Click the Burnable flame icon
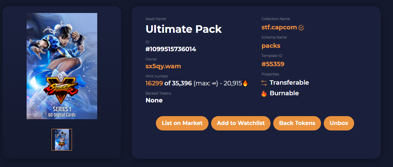The image size is (393, 167). click(264, 93)
